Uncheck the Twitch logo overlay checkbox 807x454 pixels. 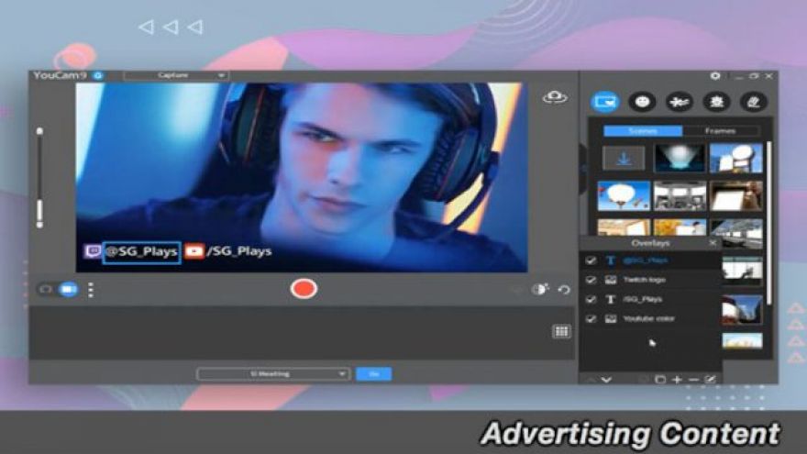[x=591, y=280]
